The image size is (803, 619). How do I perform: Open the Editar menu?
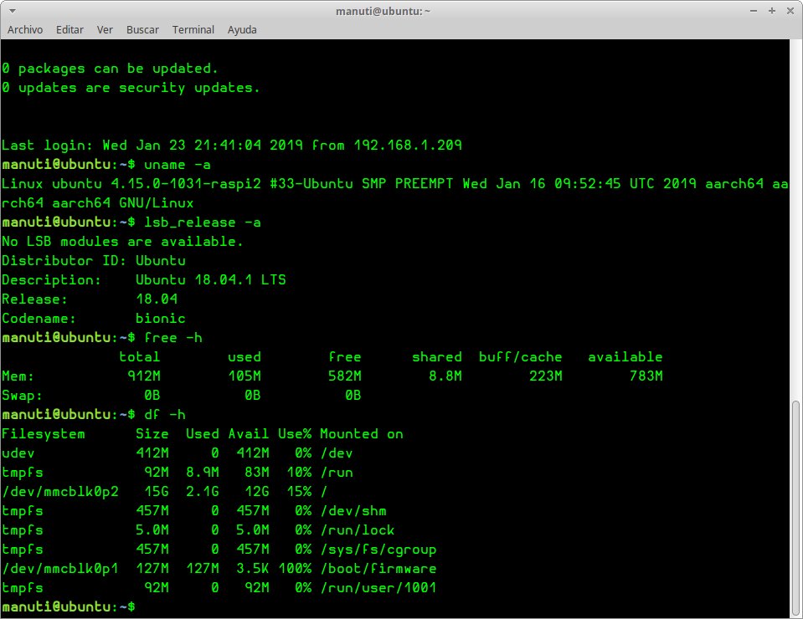tap(69, 29)
